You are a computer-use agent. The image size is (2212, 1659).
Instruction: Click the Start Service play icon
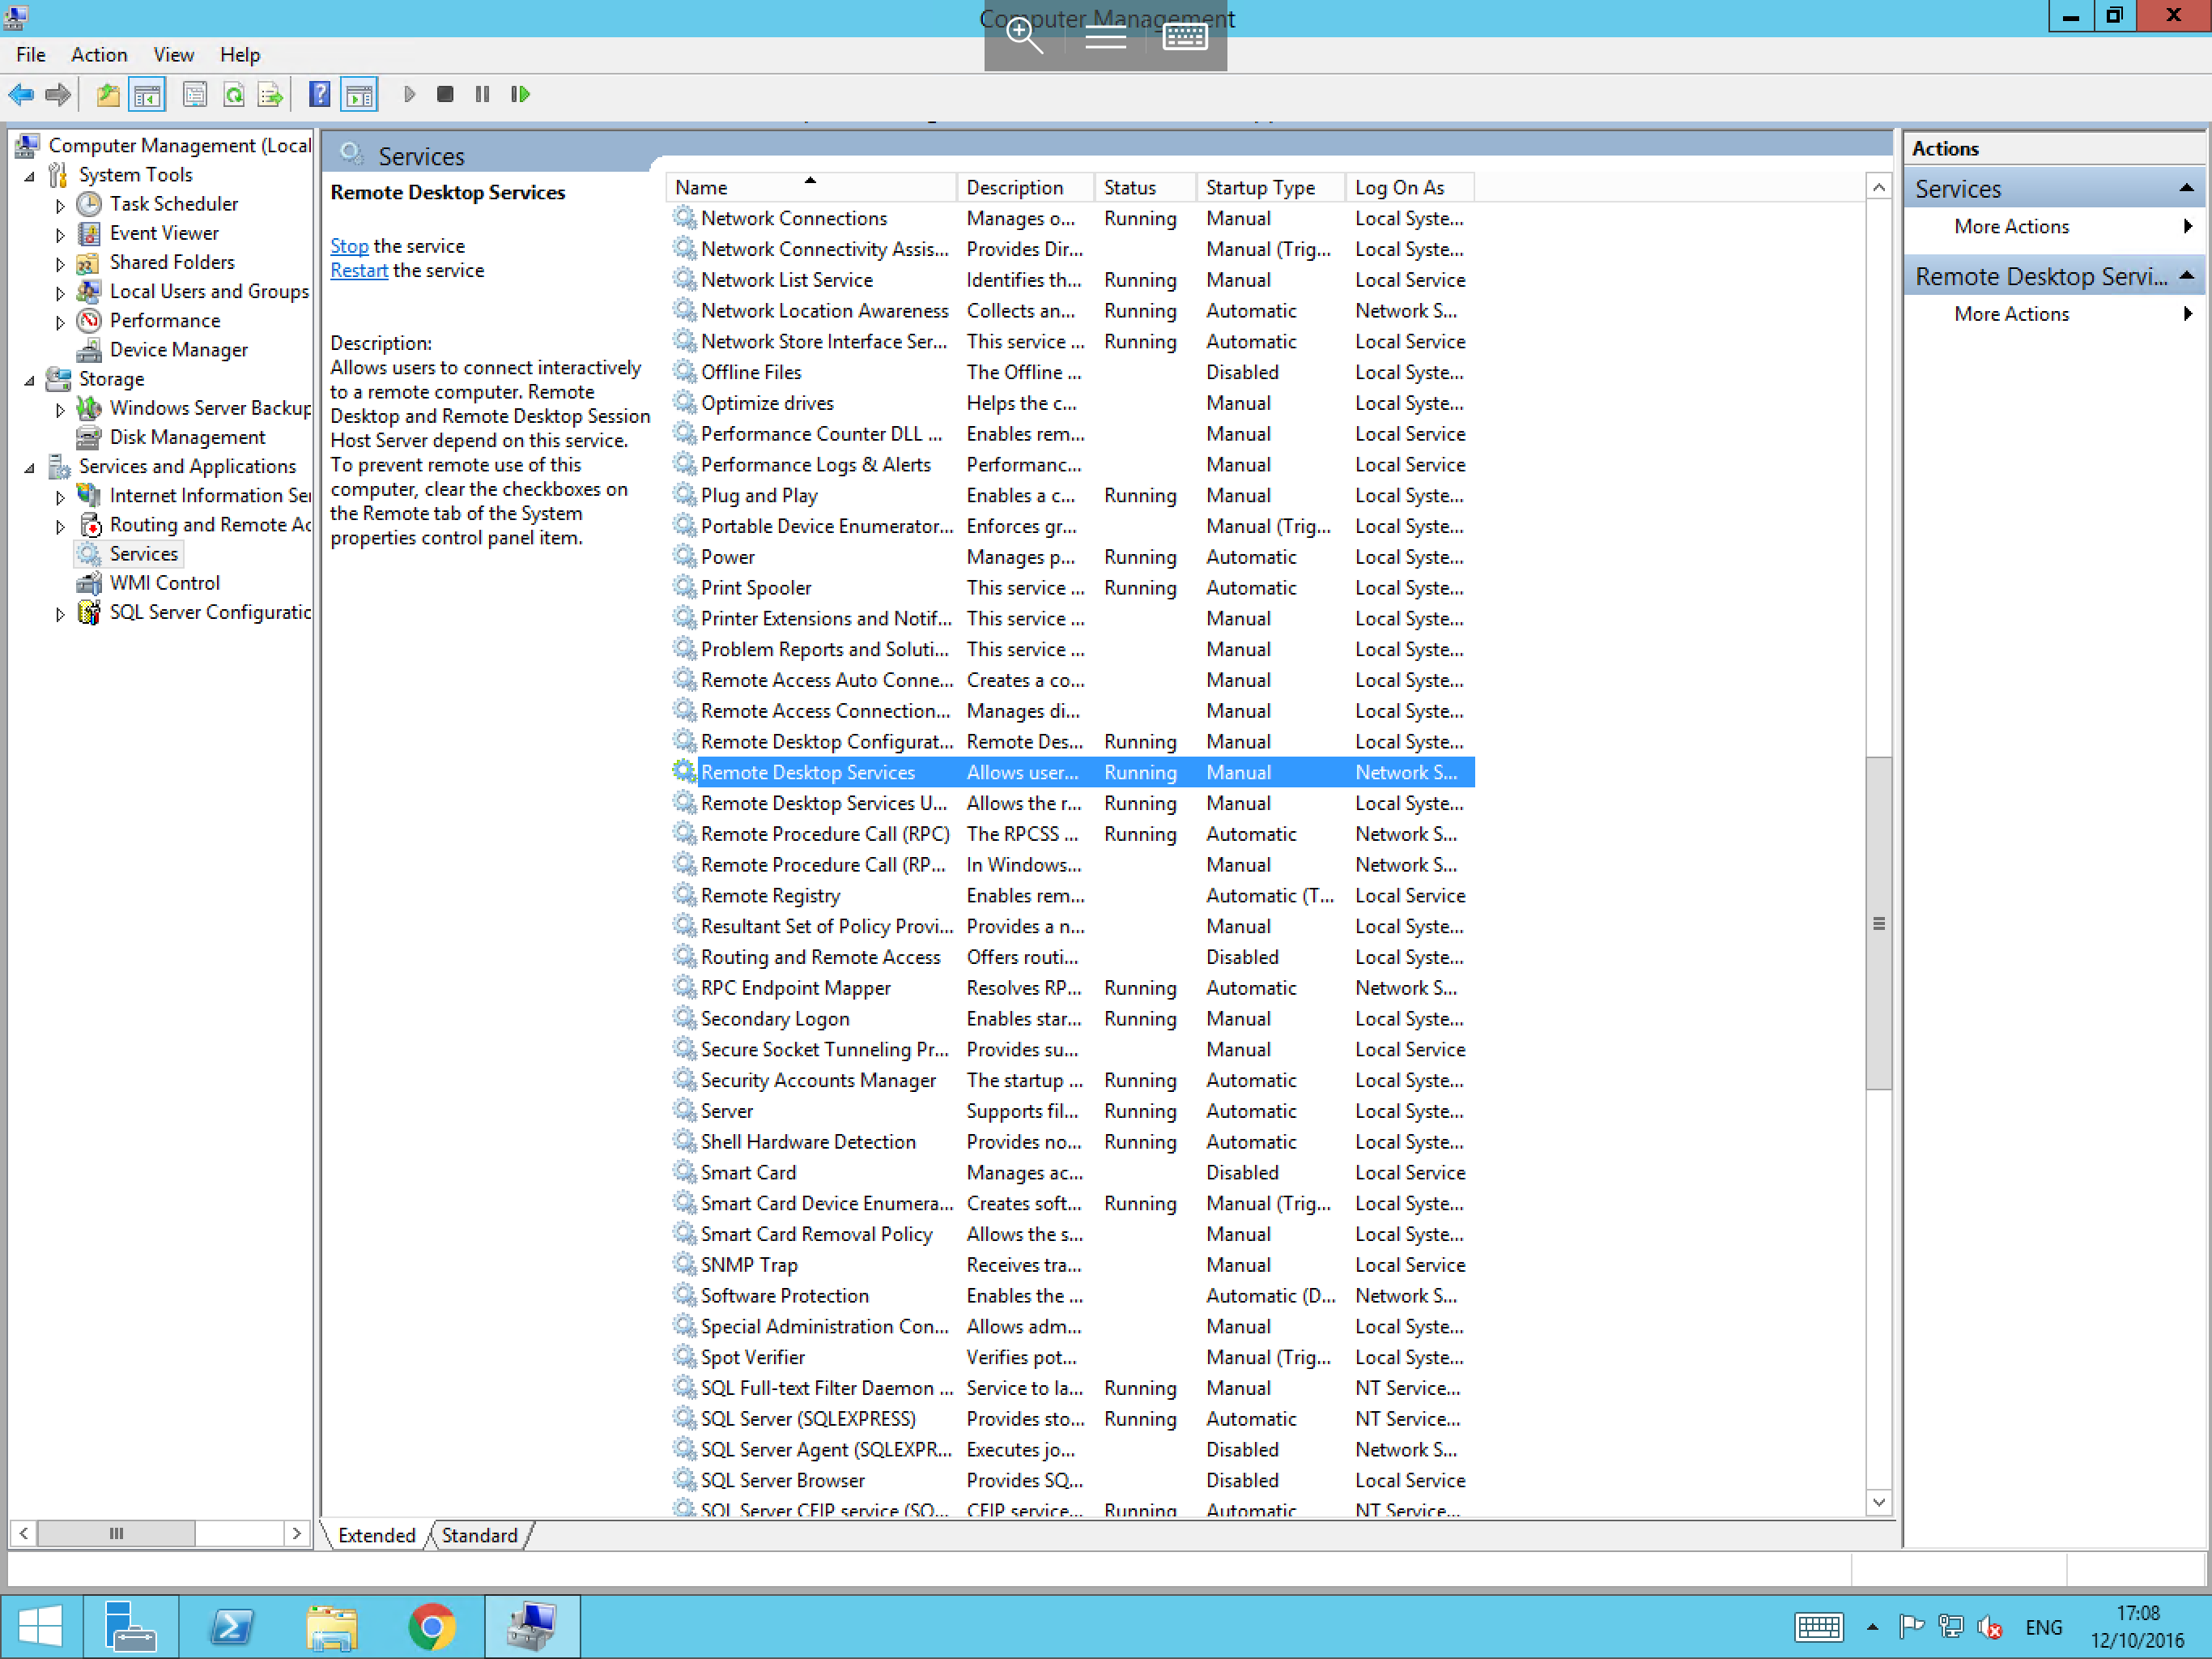coord(409,94)
